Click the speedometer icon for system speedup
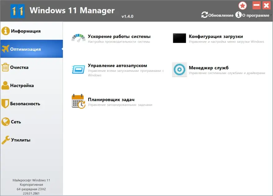This screenshot has width=273, height=196. click(78, 38)
